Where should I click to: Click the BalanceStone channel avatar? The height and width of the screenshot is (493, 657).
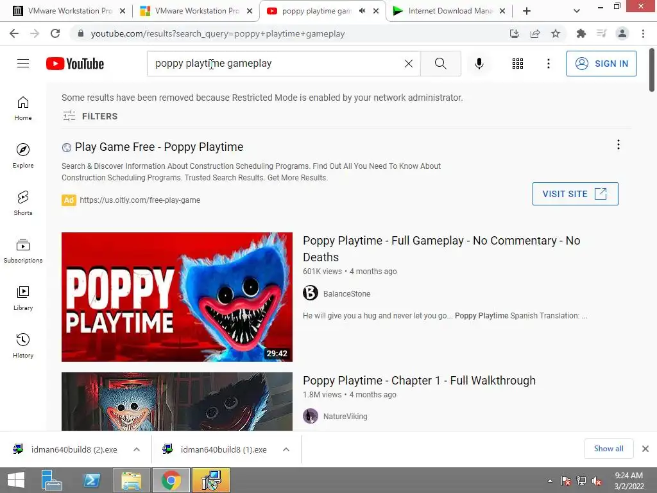pos(311,293)
